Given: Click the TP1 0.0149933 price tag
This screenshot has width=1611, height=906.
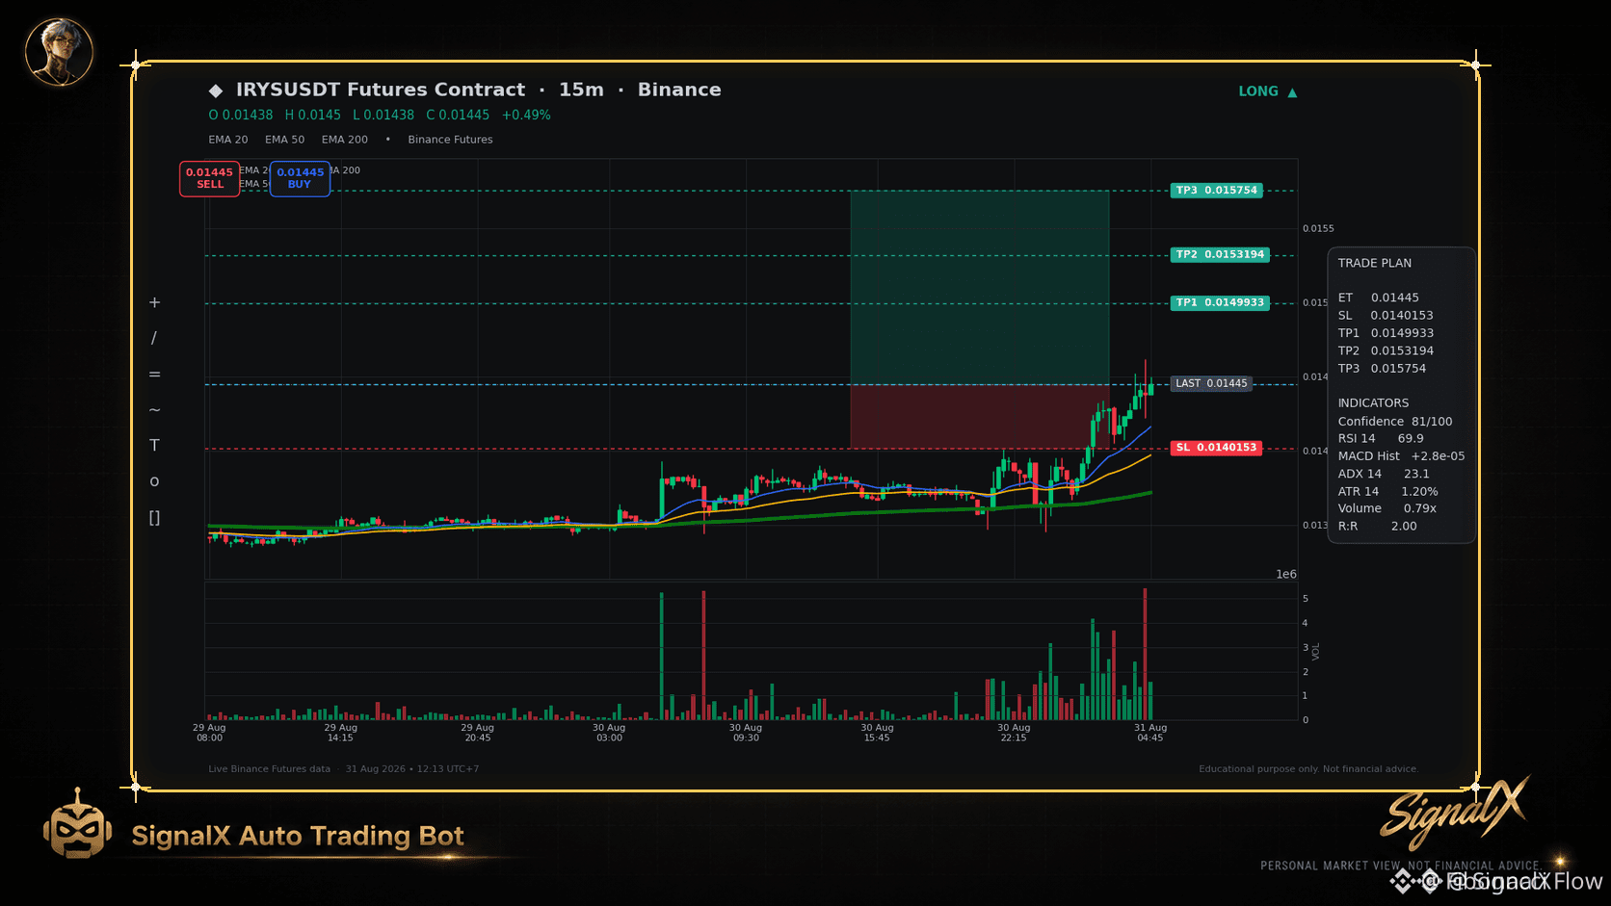Looking at the screenshot, I should [x=1220, y=302].
